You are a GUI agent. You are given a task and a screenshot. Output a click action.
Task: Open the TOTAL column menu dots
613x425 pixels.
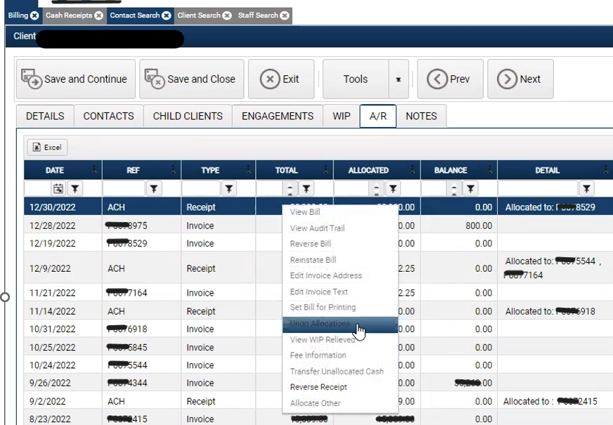(325, 169)
